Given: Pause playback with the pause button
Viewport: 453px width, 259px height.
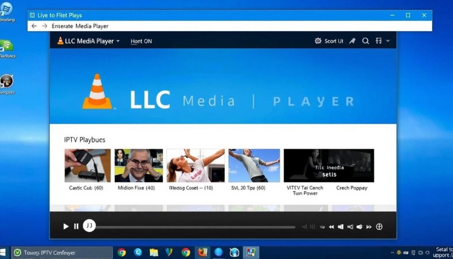Looking at the screenshot, I should 76,226.
